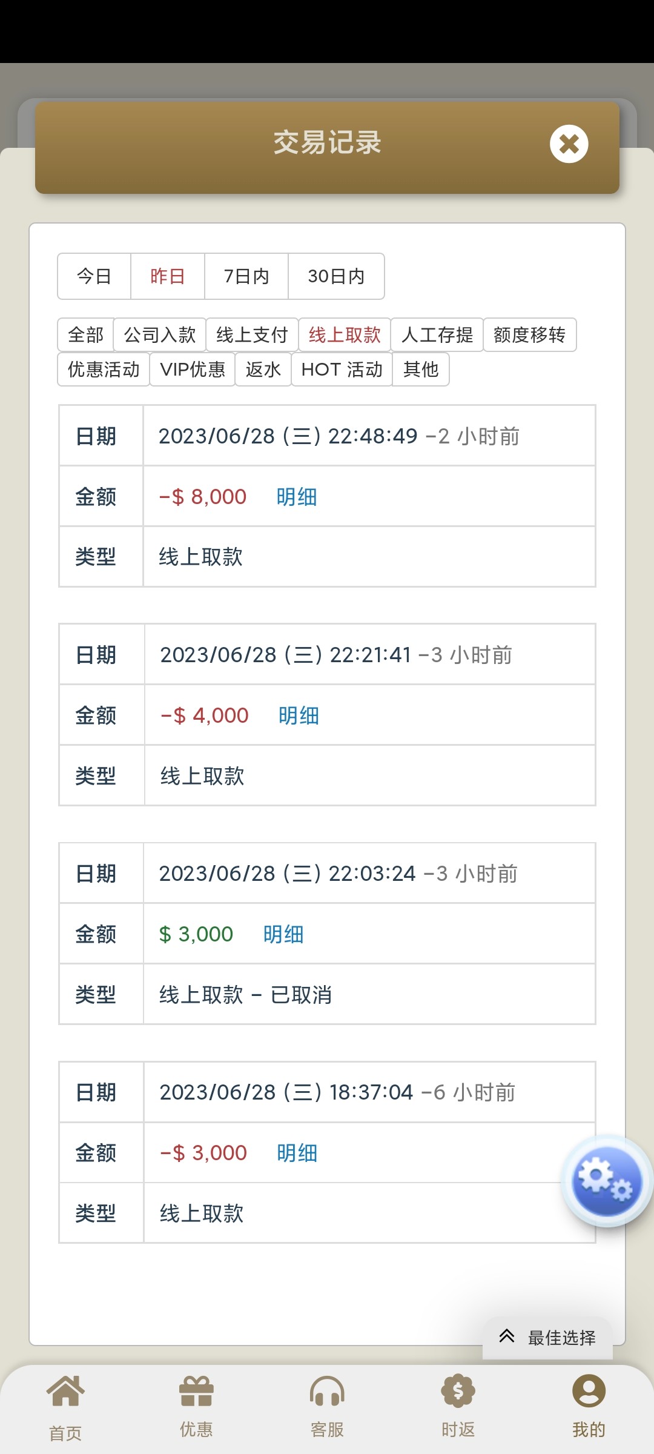Go to 首页 home icon

(65, 1392)
